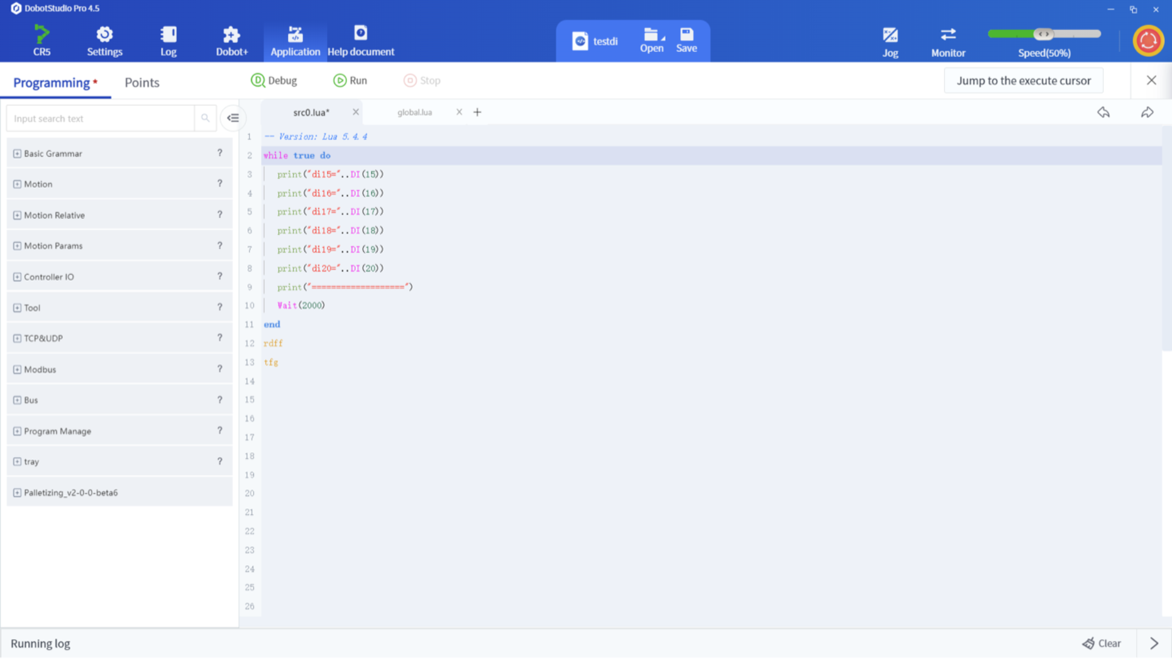Viewport: 1172px width, 659px height.
Task: Switch to the Points tab
Action: (x=142, y=82)
